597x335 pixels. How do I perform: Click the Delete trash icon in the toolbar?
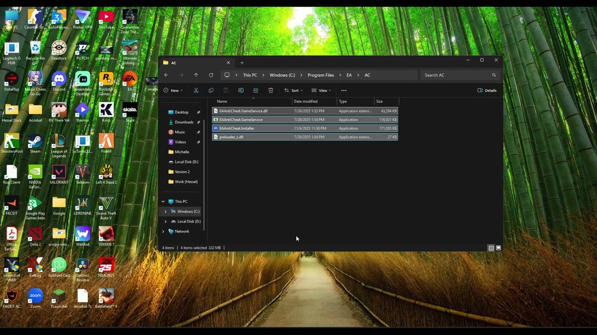[271, 90]
